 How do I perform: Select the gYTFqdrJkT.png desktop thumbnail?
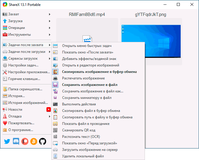(151, 41)
